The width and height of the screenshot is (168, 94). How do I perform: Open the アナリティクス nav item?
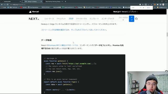pos(81,19)
